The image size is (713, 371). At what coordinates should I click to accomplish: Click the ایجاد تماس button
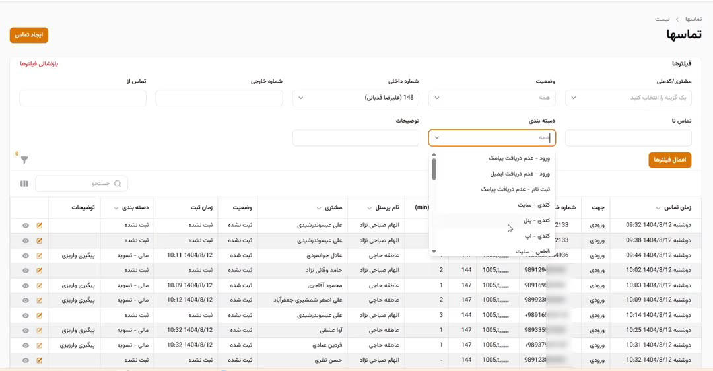click(29, 35)
